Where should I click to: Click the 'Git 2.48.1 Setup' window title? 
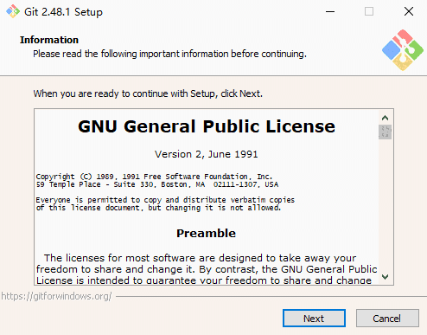tap(63, 12)
